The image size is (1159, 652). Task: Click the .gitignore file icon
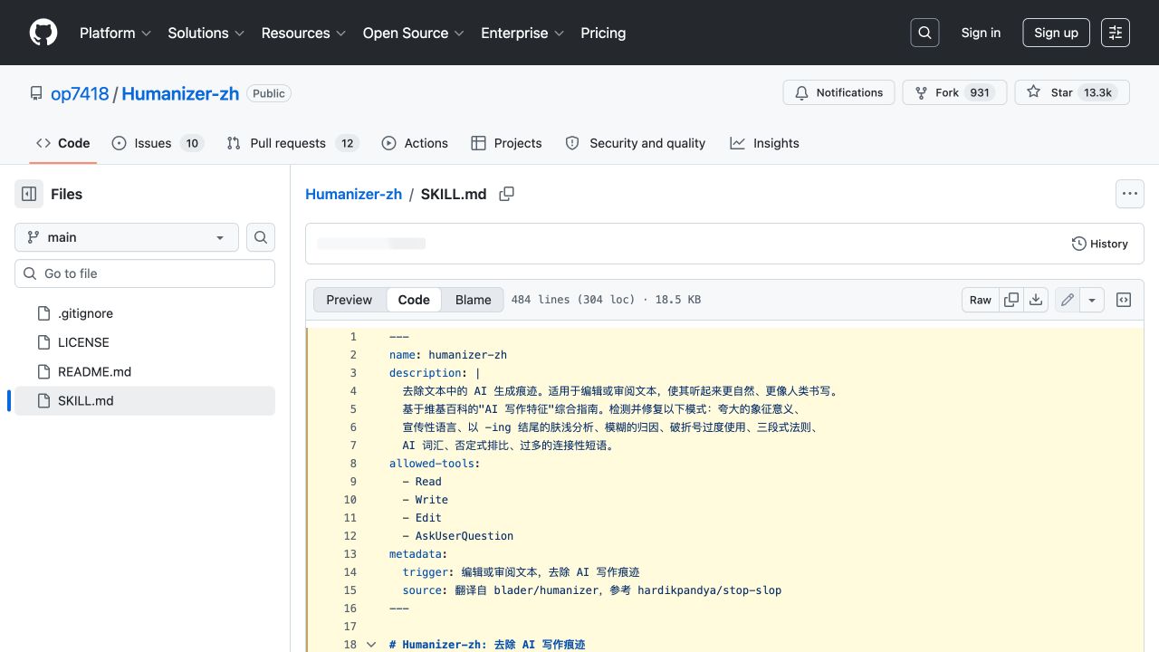(43, 313)
